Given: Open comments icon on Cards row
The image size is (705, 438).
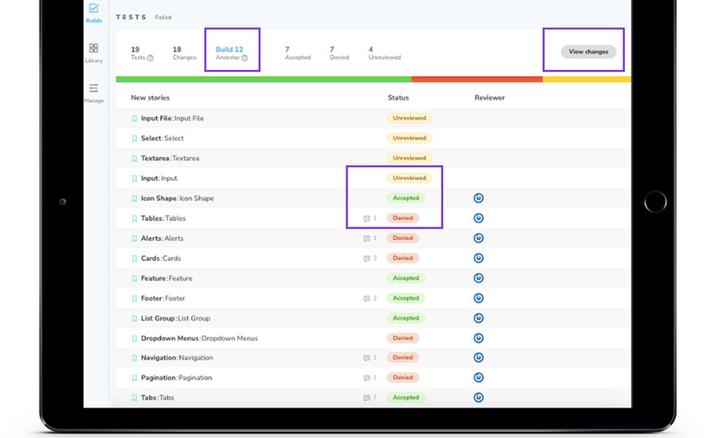Looking at the screenshot, I should pos(367,259).
